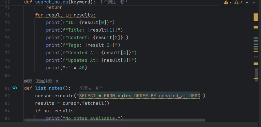261x127 pixels.
Task: Click the horizontal scrollbar at editor bottom
Action: coord(115,120)
